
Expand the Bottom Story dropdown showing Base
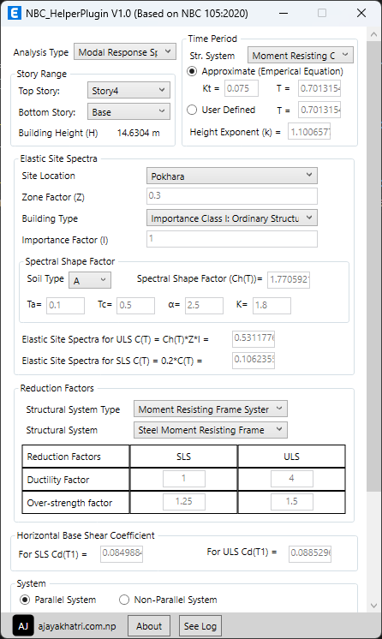pos(128,111)
